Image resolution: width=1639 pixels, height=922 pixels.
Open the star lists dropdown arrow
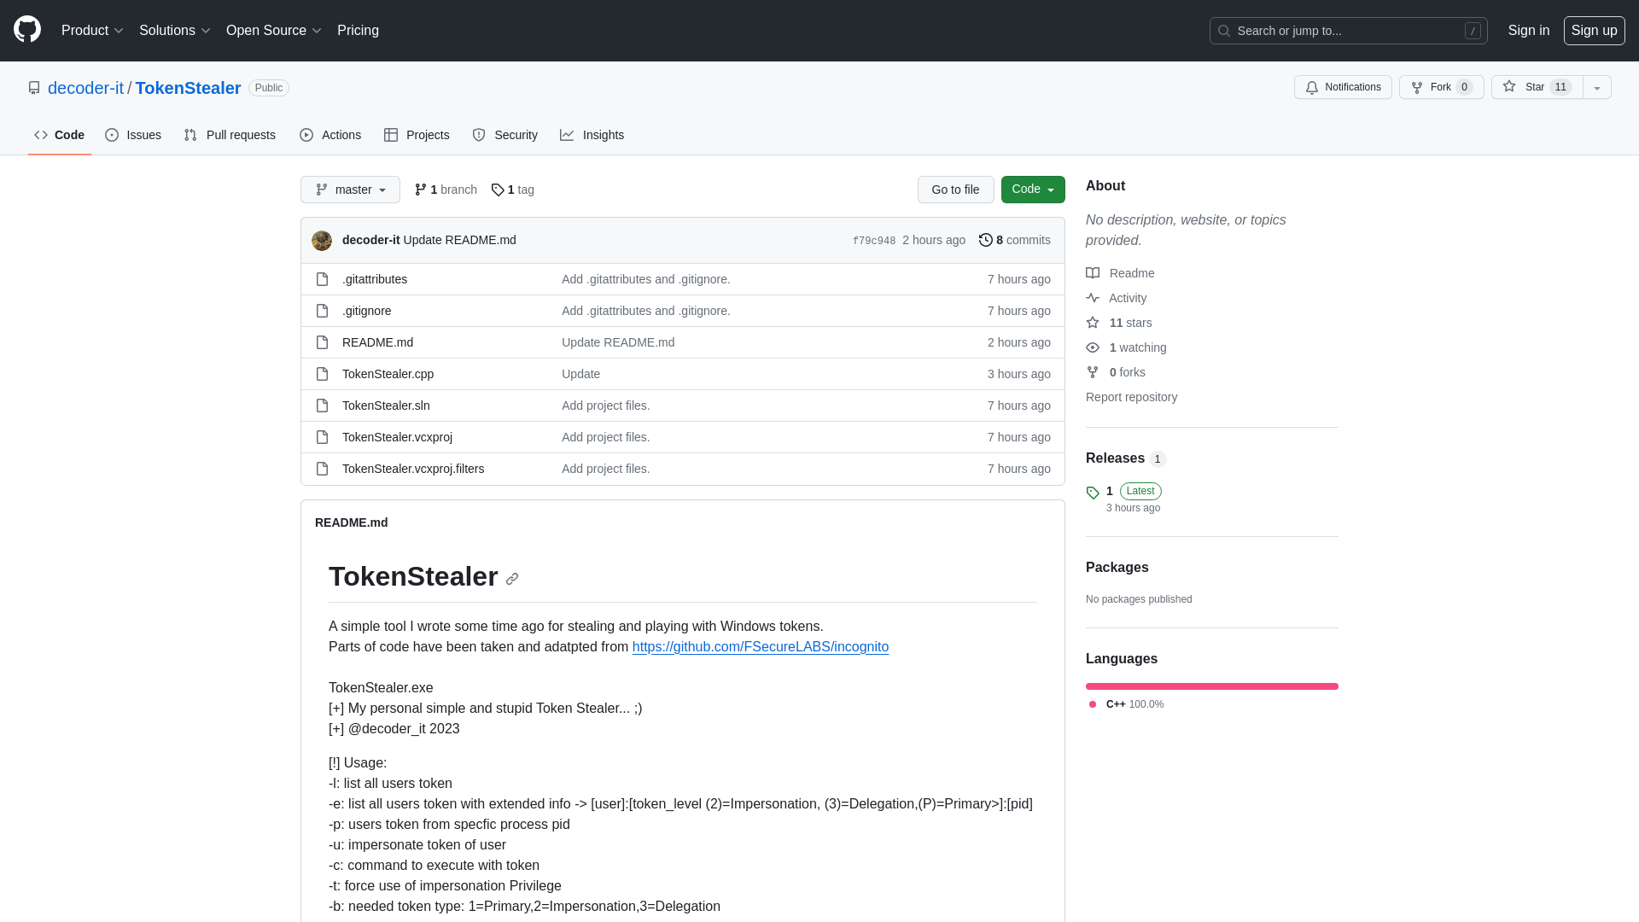click(x=1597, y=87)
